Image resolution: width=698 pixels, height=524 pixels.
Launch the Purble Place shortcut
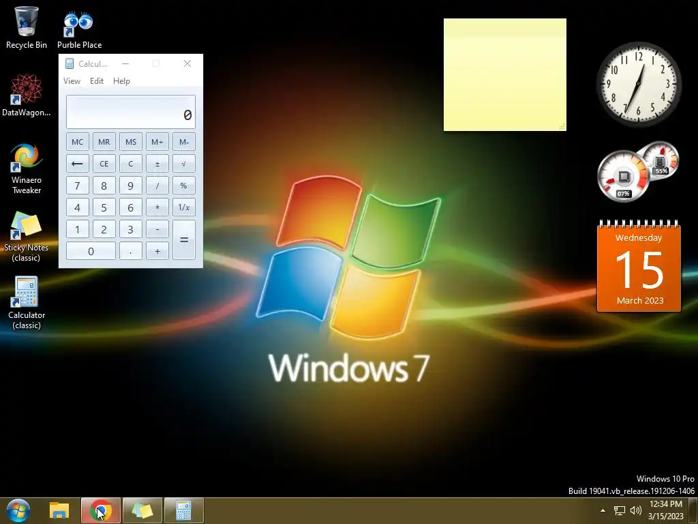[79, 29]
